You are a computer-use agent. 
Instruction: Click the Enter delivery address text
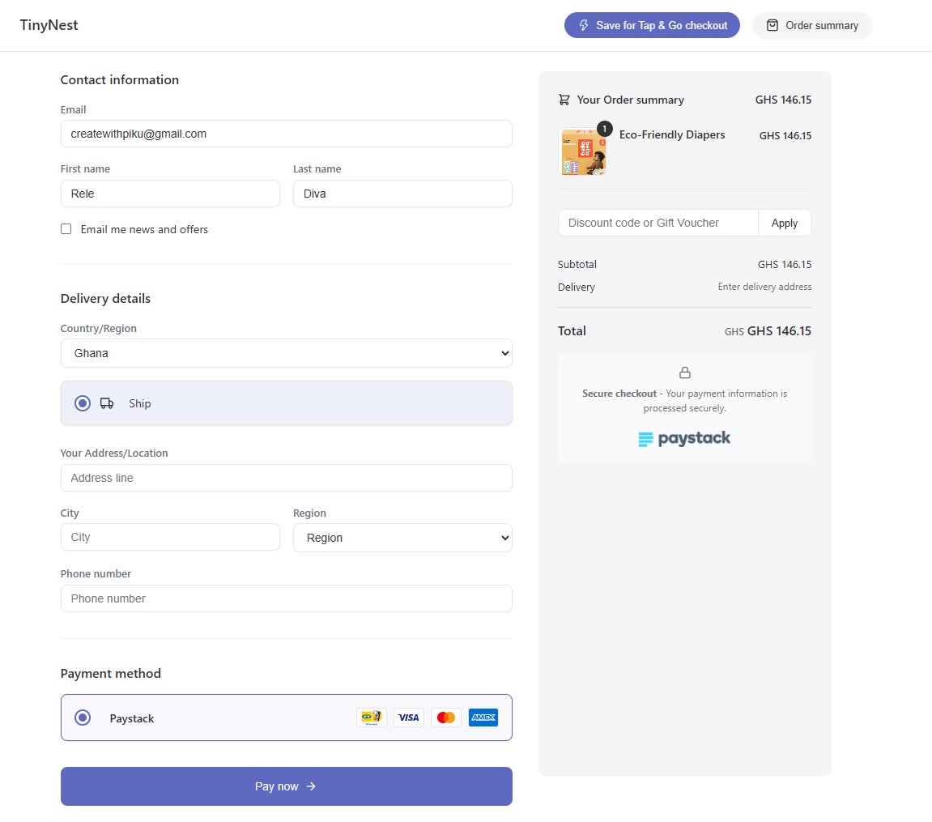click(764, 287)
